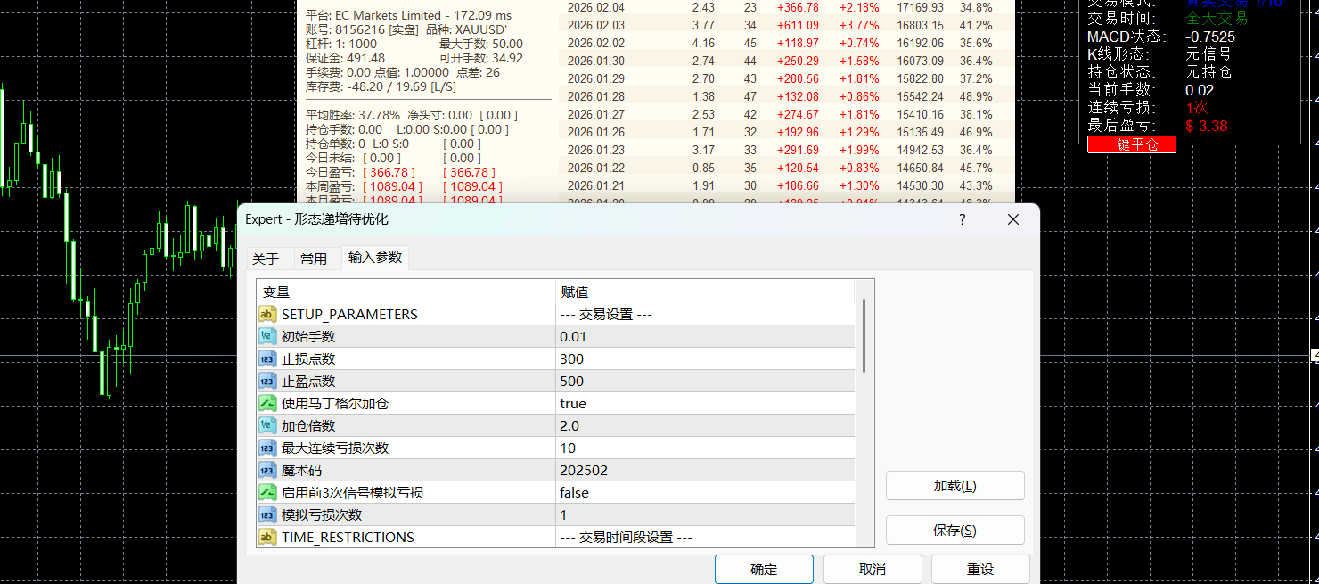
Task: Click the boolean icon beside 使用马丁格尔加仓
Action: point(267,403)
